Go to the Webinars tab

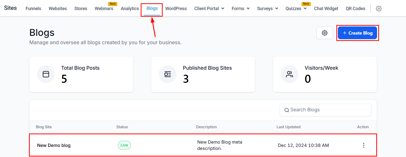tap(104, 9)
